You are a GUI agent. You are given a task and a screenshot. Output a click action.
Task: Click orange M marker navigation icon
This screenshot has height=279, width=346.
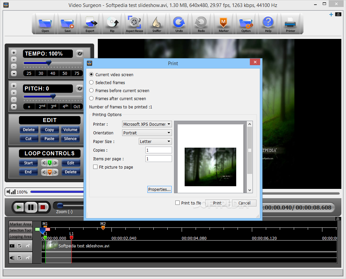point(50,172)
